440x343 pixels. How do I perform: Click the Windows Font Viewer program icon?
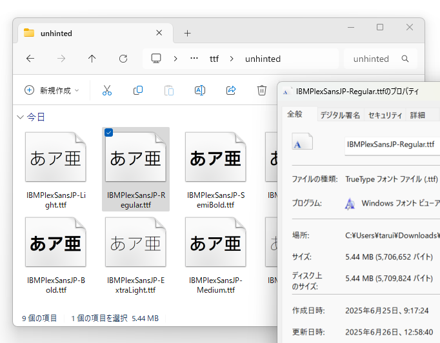tap(350, 204)
